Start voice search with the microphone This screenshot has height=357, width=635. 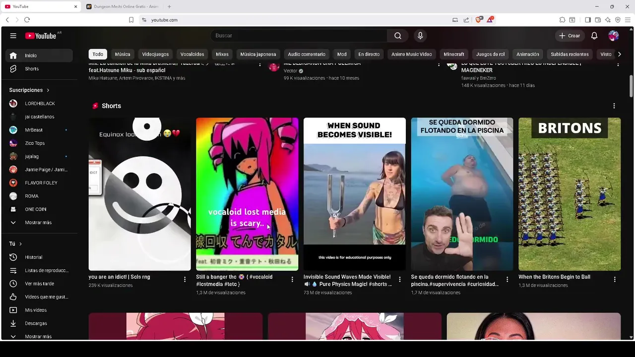420,36
